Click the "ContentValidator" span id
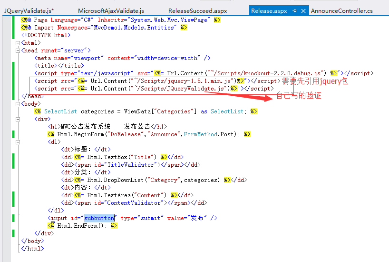This screenshot has width=389, height=262. pos(134,203)
